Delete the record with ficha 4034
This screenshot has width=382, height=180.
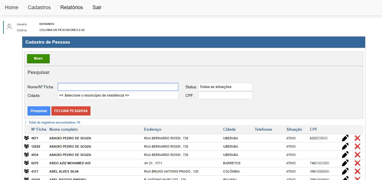tap(357, 155)
